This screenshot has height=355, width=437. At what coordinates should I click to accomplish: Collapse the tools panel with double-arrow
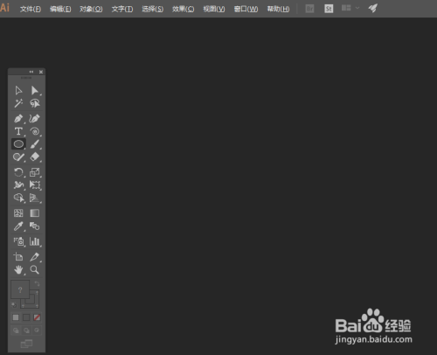coord(31,72)
